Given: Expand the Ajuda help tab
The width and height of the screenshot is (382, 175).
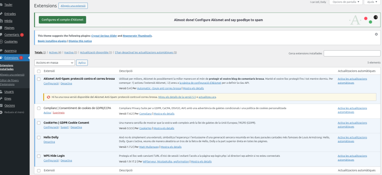Looking at the screenshot, I should (x=370, y=2).
